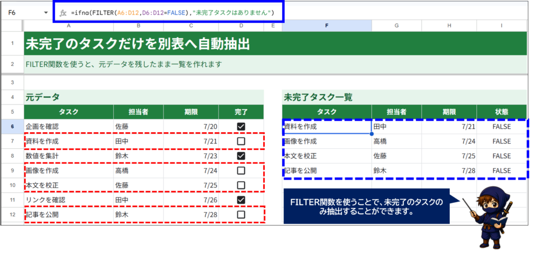Uncheck the リンクを確認 completion checkbox
Viewport: 535px width, 259px height.
pyautogui.click(x=241, y=199)
